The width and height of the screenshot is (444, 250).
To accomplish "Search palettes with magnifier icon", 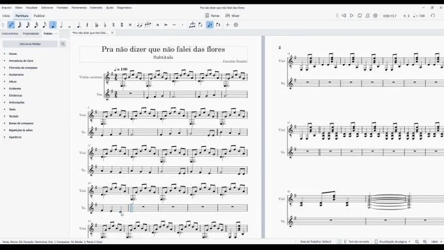I will (63, 44).
